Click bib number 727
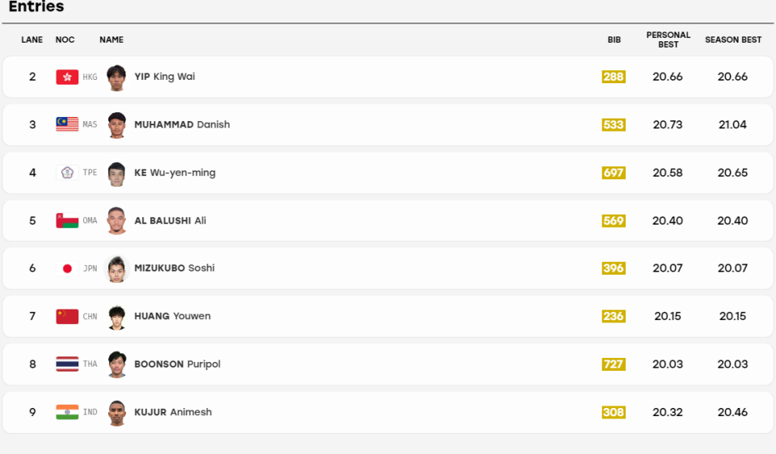 (614, 364)
